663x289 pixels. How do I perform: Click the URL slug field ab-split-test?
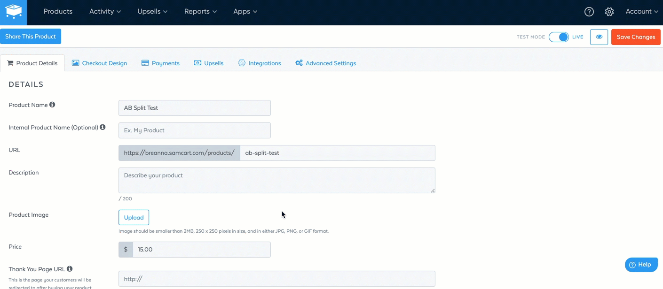click(x=338, y=153)
